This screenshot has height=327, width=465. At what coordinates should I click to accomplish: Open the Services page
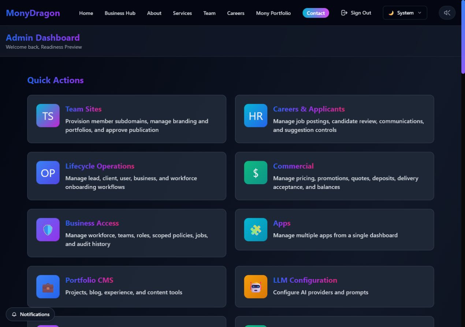182,13
